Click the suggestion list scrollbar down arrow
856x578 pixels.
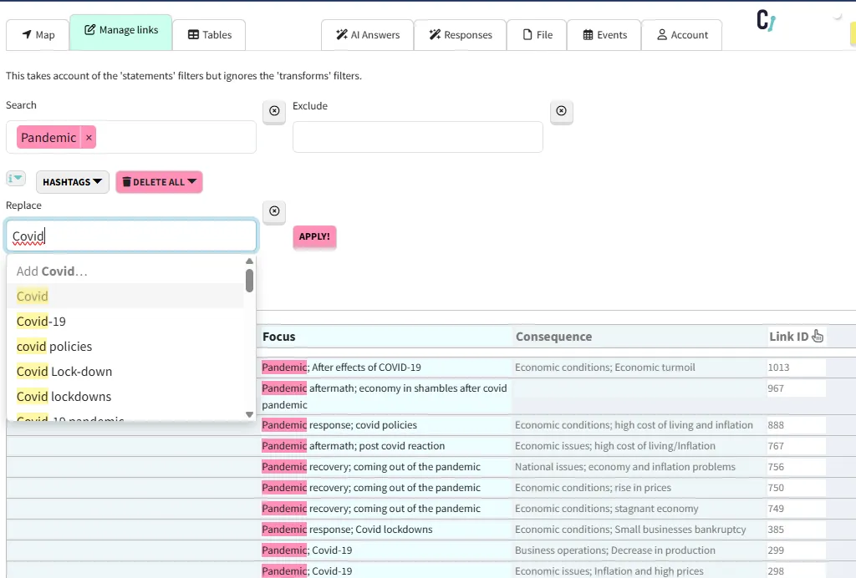(249, 414)
